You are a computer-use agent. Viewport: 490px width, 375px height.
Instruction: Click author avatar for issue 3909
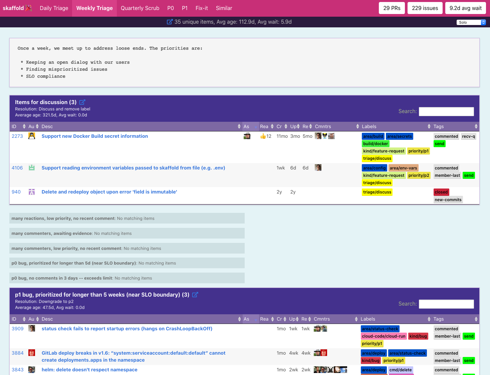coord(32,328)
